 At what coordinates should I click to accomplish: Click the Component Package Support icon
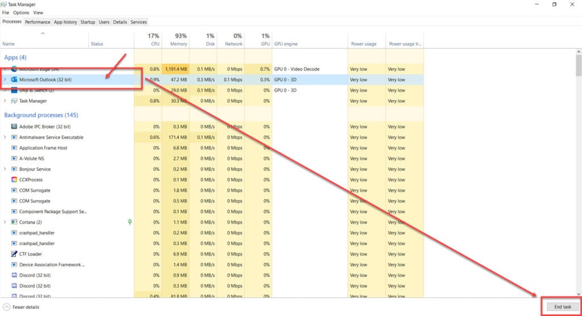click(14, 211)
